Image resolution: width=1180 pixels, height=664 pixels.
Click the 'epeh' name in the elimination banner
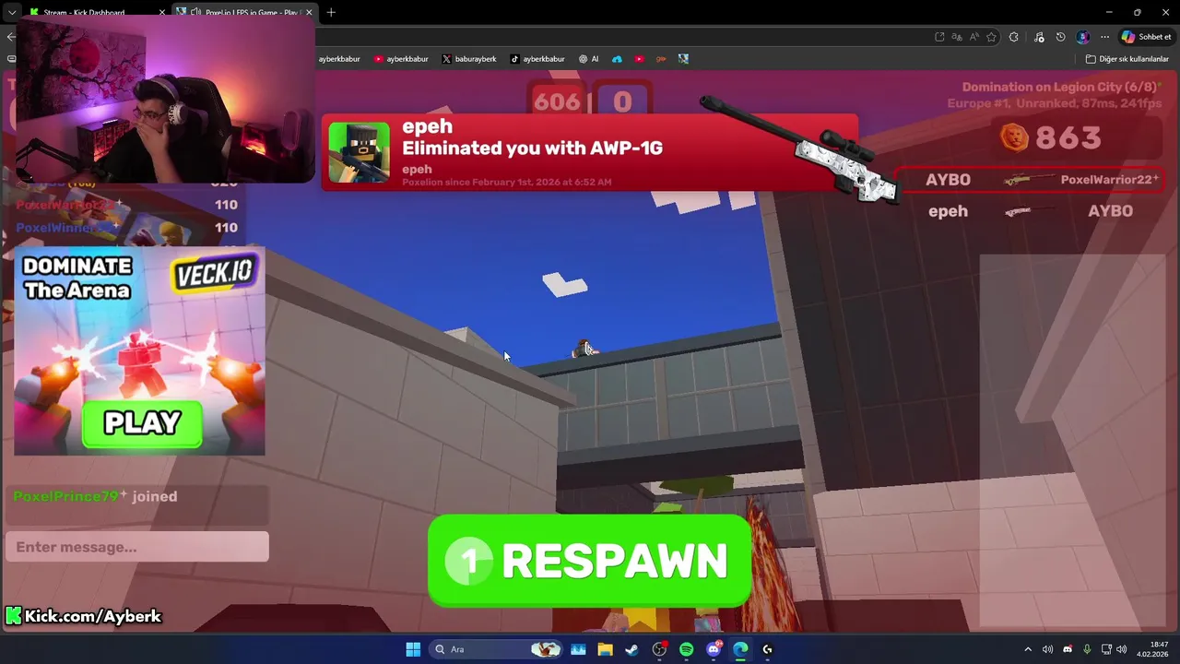click(427, 126)
